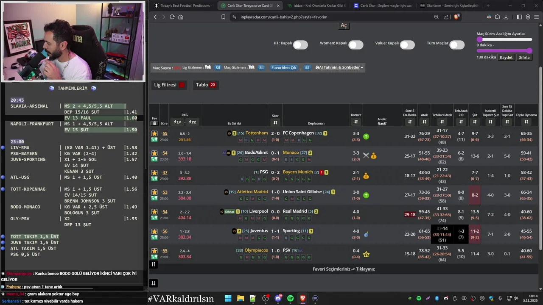
Task: Toggle Lig Filtresi button
Action: click(x=169, y=85)
